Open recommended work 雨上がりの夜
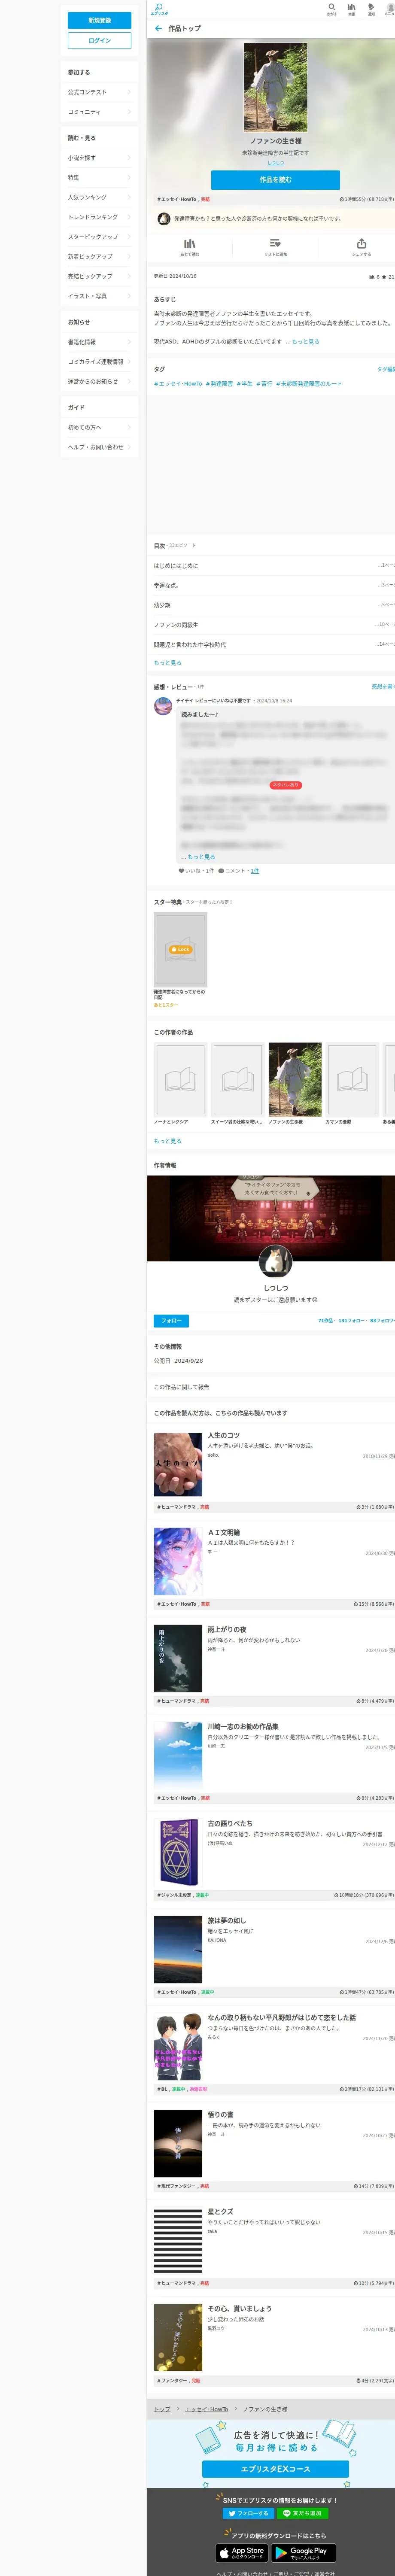The height and width of the screenshot is (2576, 395). click(227, 1630)
